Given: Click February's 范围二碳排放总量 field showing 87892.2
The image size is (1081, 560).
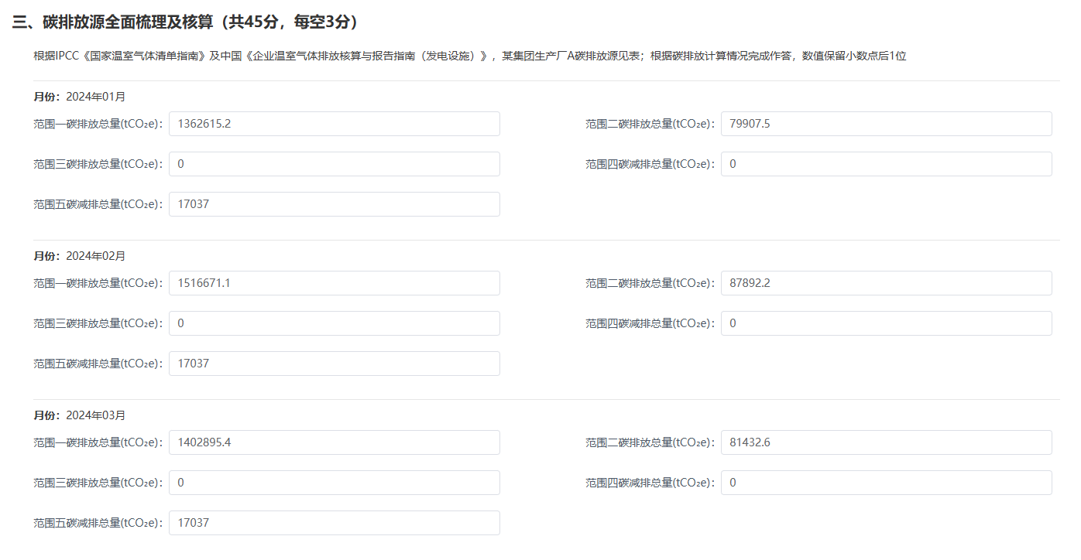Looking at the screenshot, I should click(x=887, y=283).
